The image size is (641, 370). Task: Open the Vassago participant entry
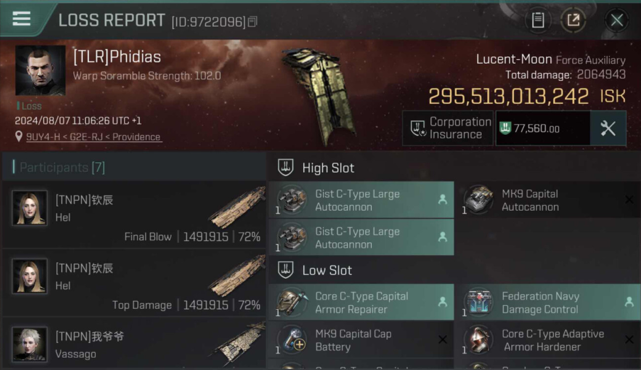pos(134,344)
